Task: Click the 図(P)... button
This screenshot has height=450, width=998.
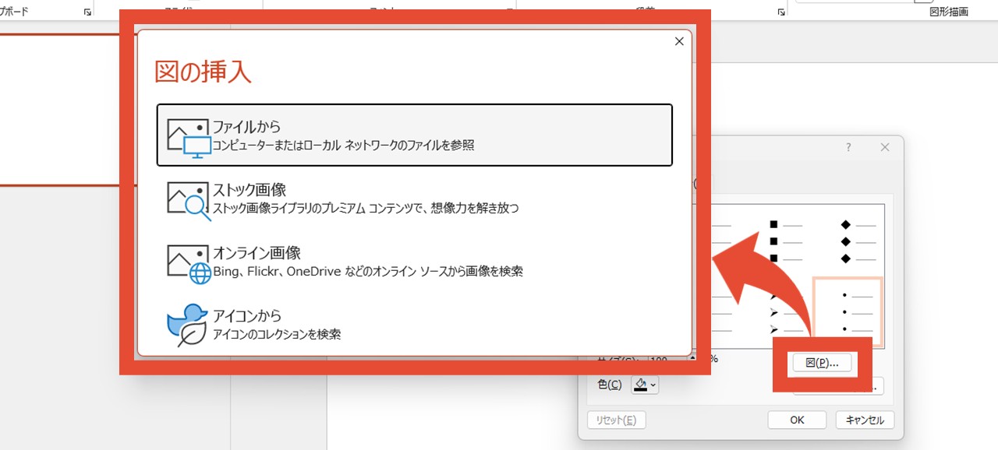Action: (822, 364)
